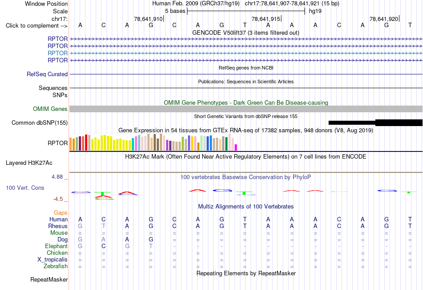This screenshot has height=290, width=423.
Task: Open Common dbSNP(155) track label
Action: coord(39,123)
